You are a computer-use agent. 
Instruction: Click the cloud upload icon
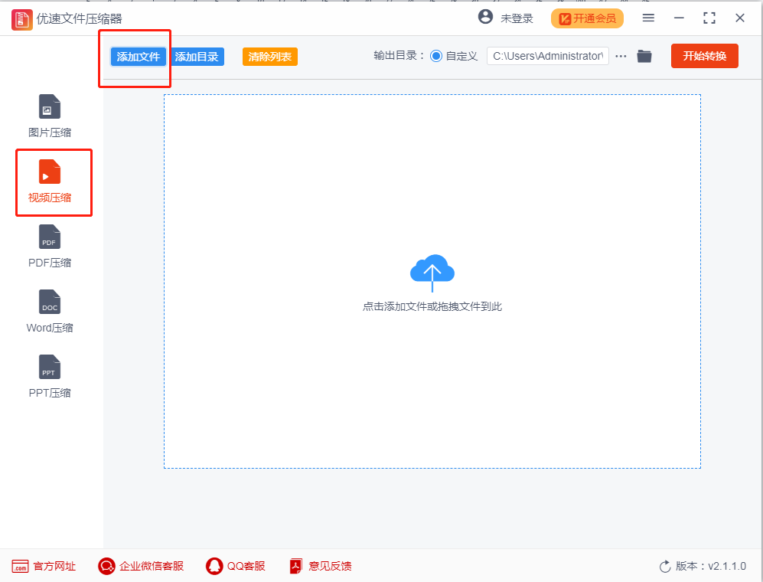(432, 273)
